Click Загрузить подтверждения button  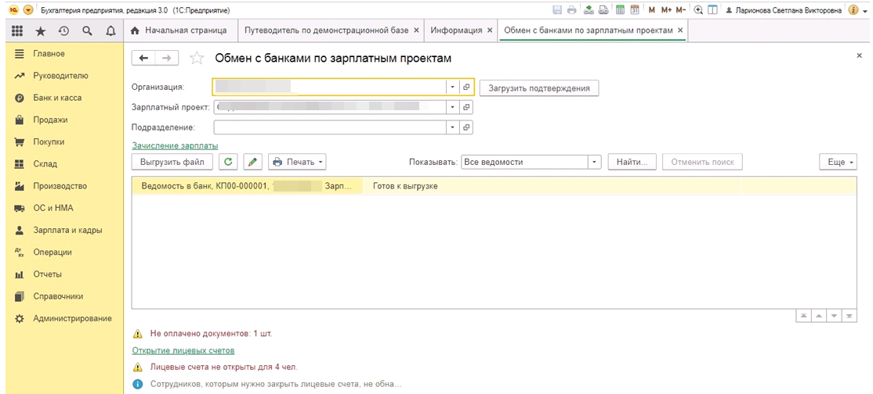(539, 88)
